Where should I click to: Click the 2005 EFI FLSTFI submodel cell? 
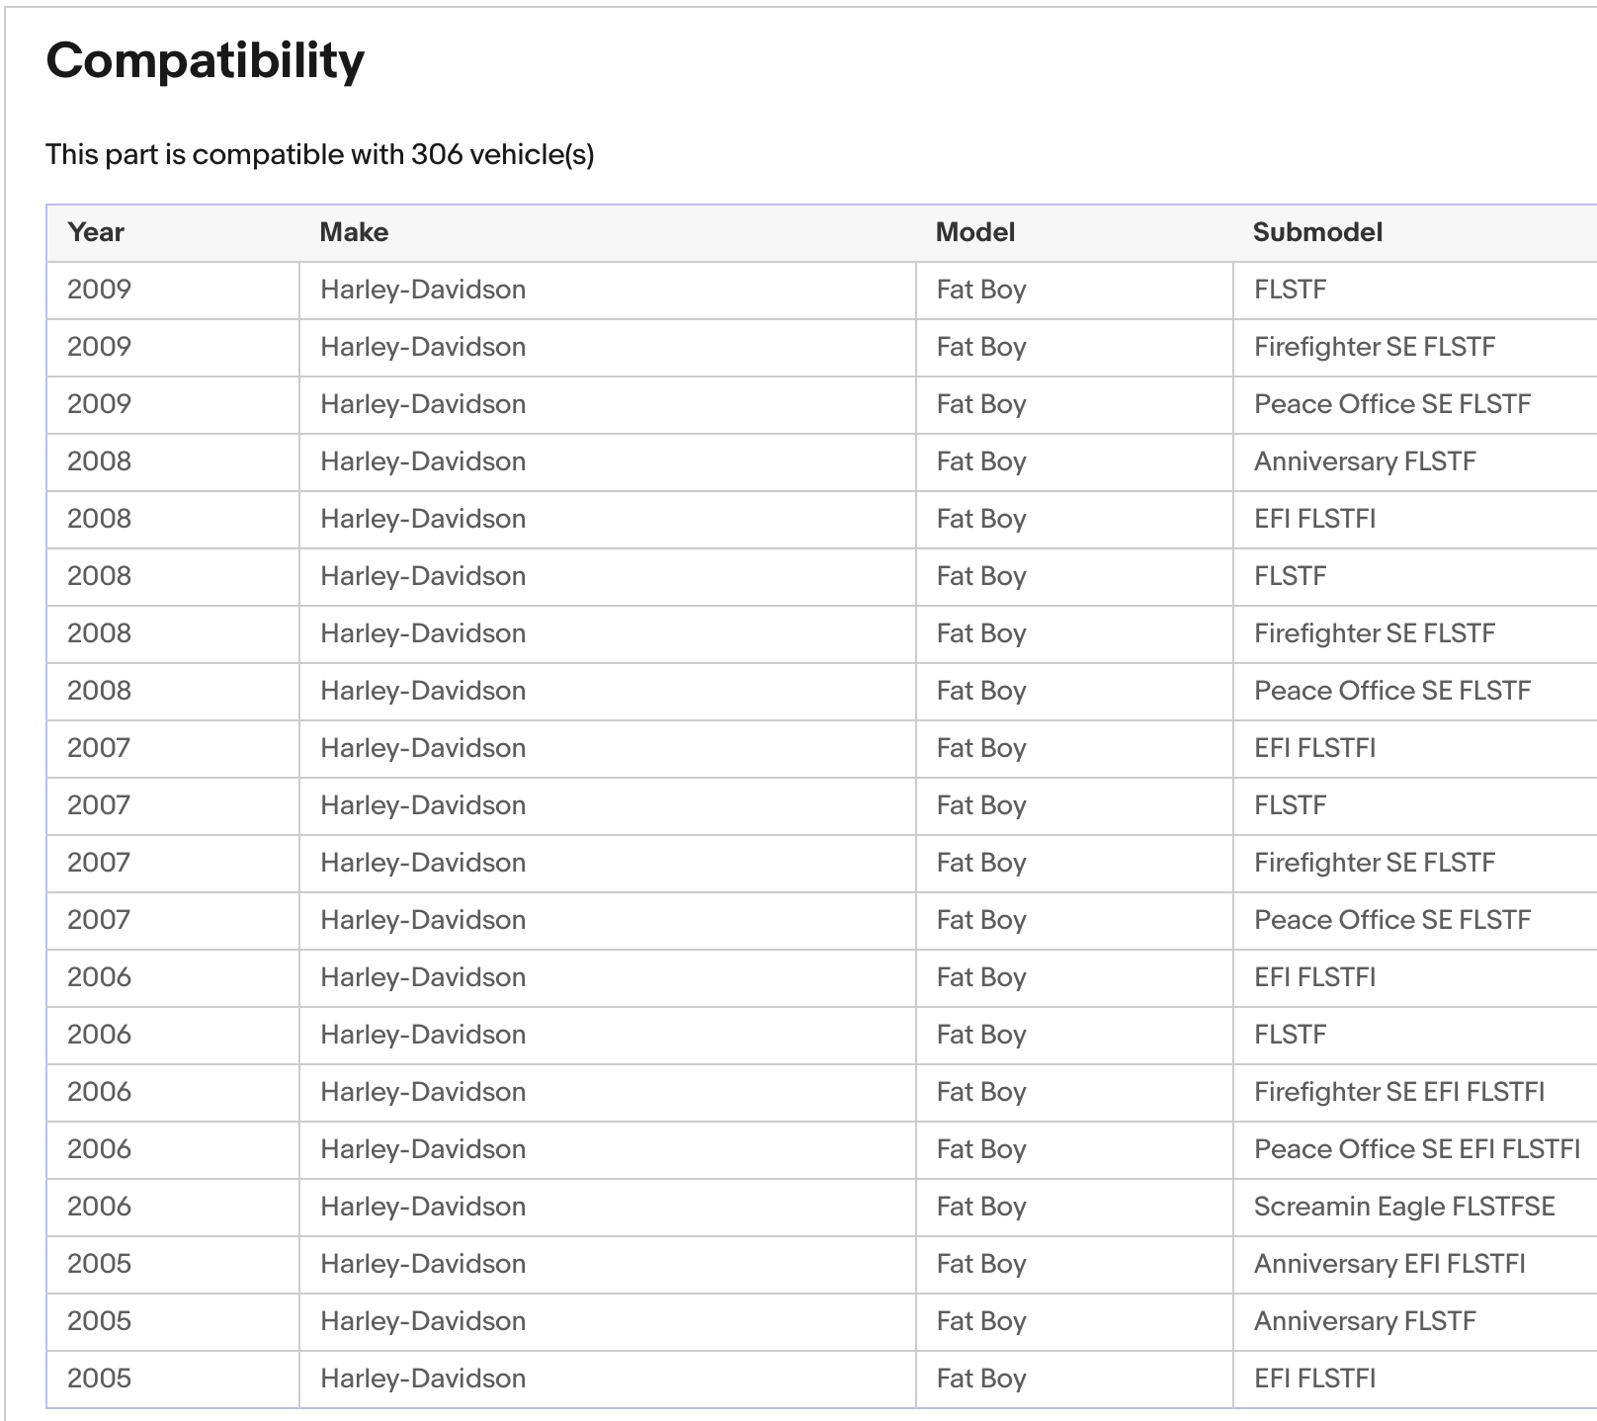point(1314,1379)
